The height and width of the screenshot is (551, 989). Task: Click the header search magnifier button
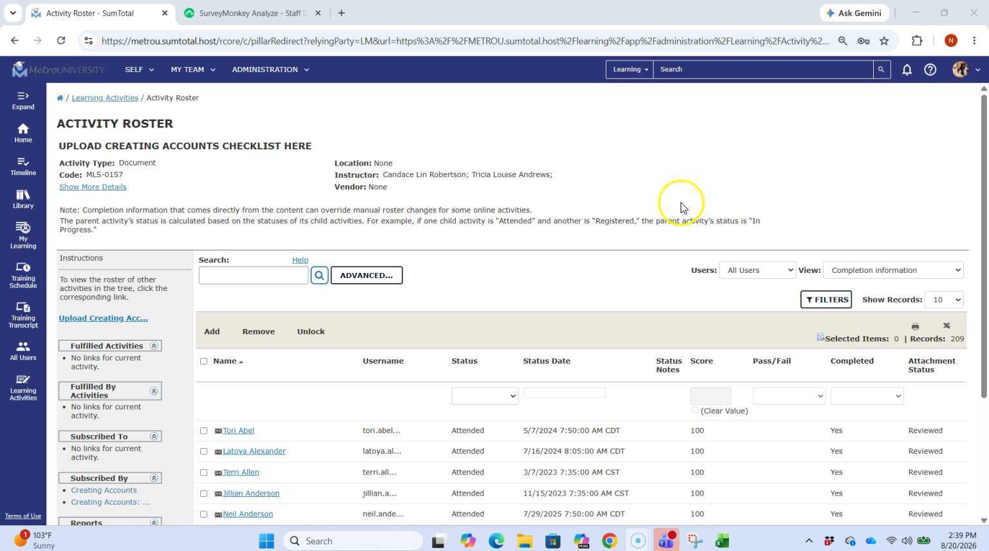coord(881,70)
